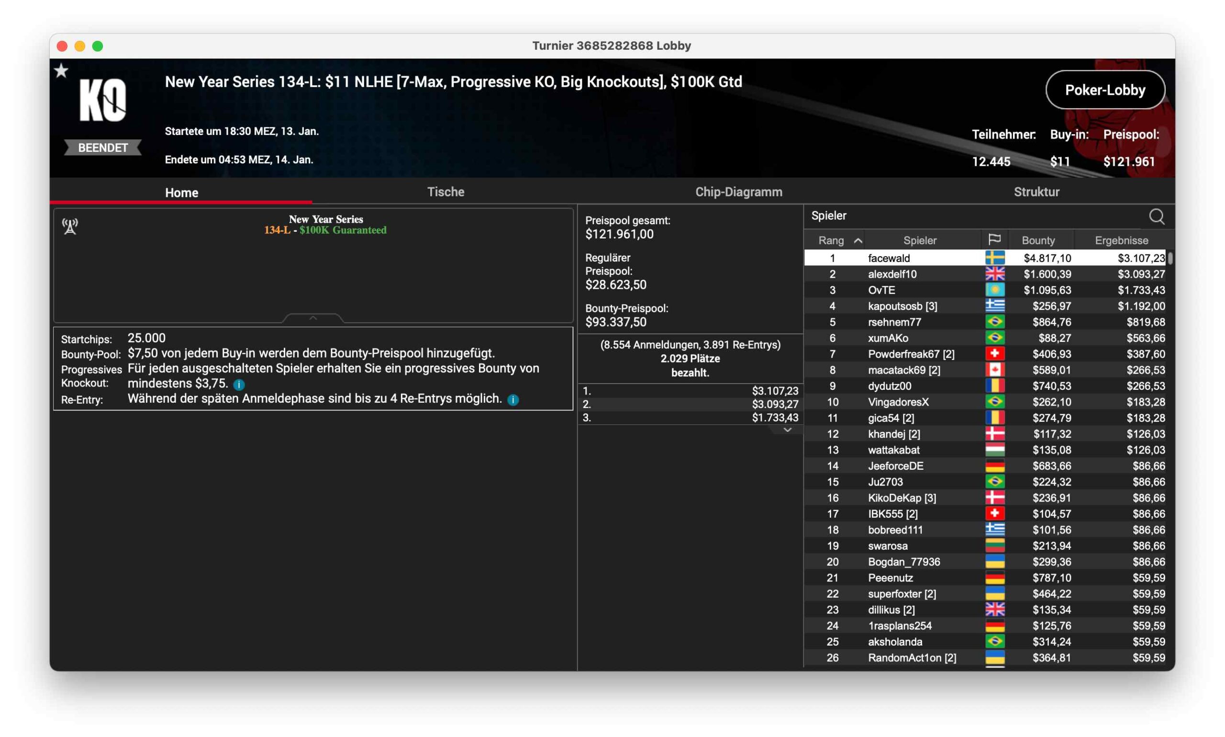Click the KO tournament logo
Screen dimensions: 1225x737
[103, 100]
